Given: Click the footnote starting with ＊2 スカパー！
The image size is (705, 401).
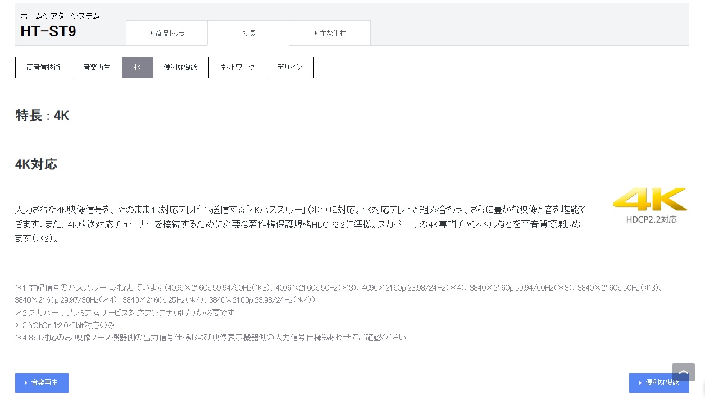Looking at the screenshot, I should click(125, 312).
